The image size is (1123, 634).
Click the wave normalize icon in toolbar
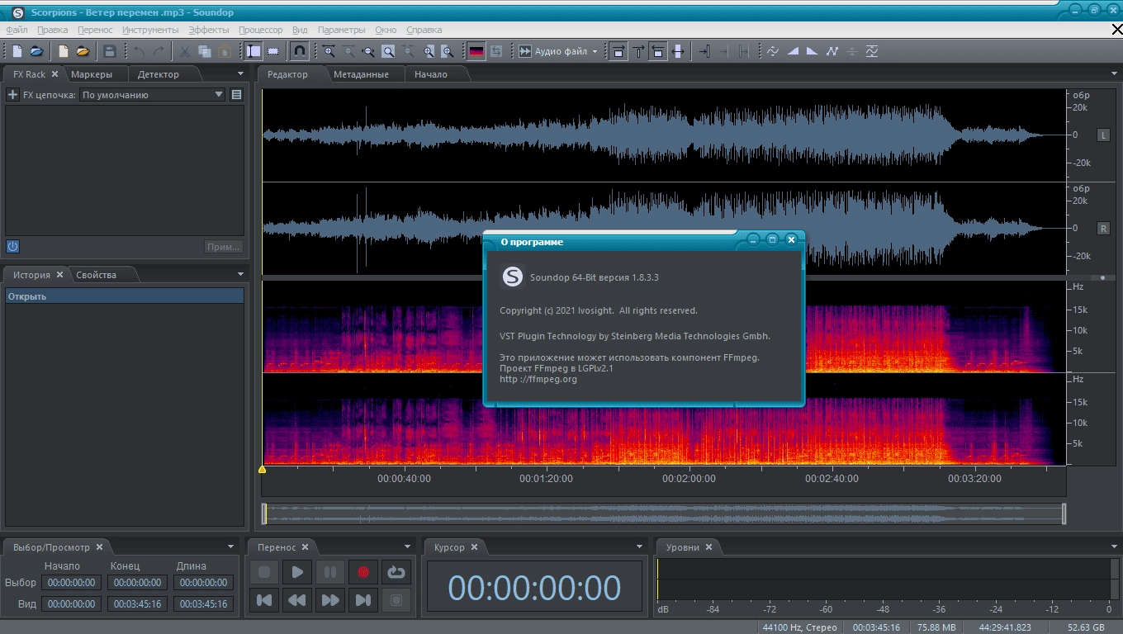(x=773, y=51)
